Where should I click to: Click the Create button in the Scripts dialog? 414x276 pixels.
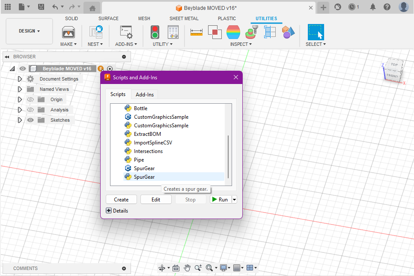(121, 199)
